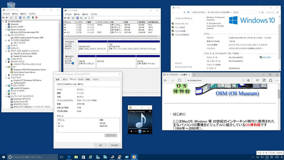The image size is (284, 160).
Task: Open the File menu in Device Manager
Action: click(6, 14)
